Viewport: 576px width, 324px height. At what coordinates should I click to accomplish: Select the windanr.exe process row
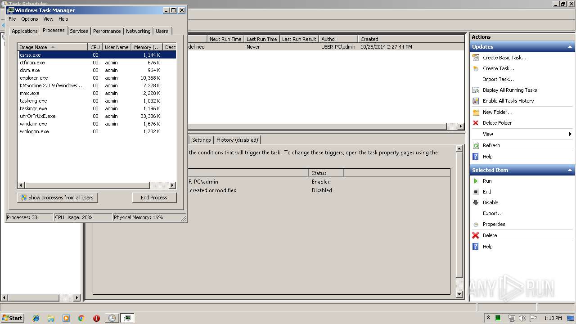click(x=97, y=124)
